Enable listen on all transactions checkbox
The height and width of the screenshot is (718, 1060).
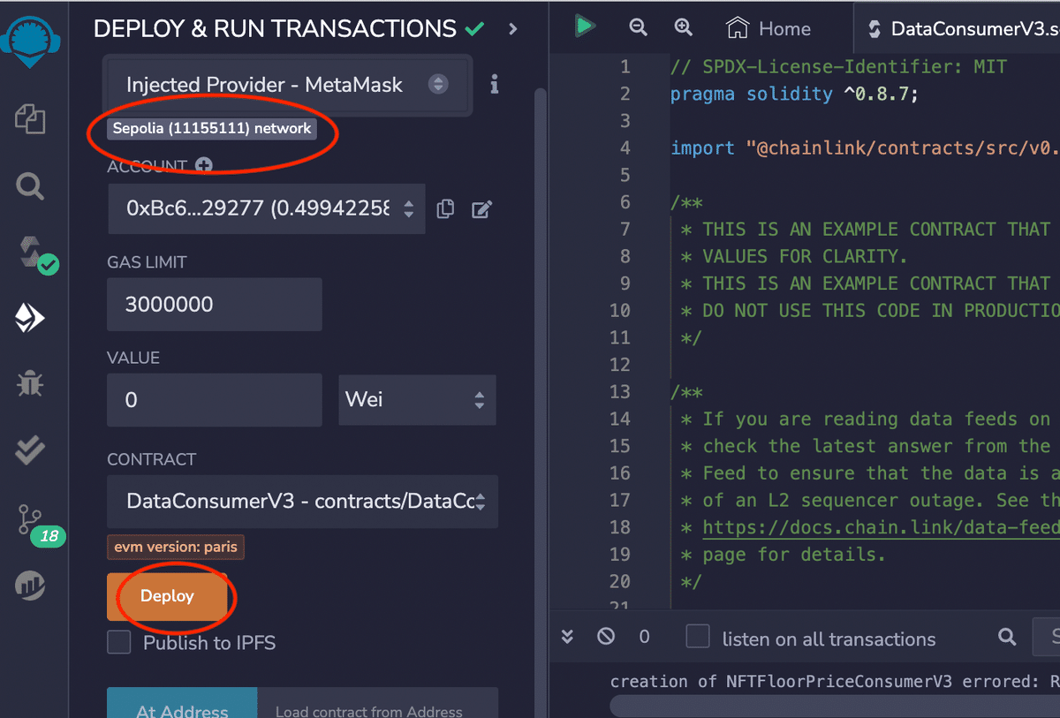tap(698, 637)
